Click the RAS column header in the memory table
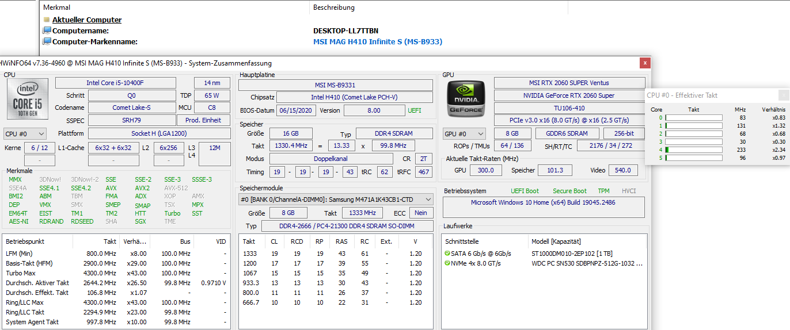This screenshot has width=790, height=330. pos(341,242)
